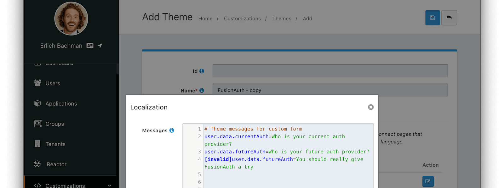Focus the Id input field
The image size is (504, 188).
[330, 71]
